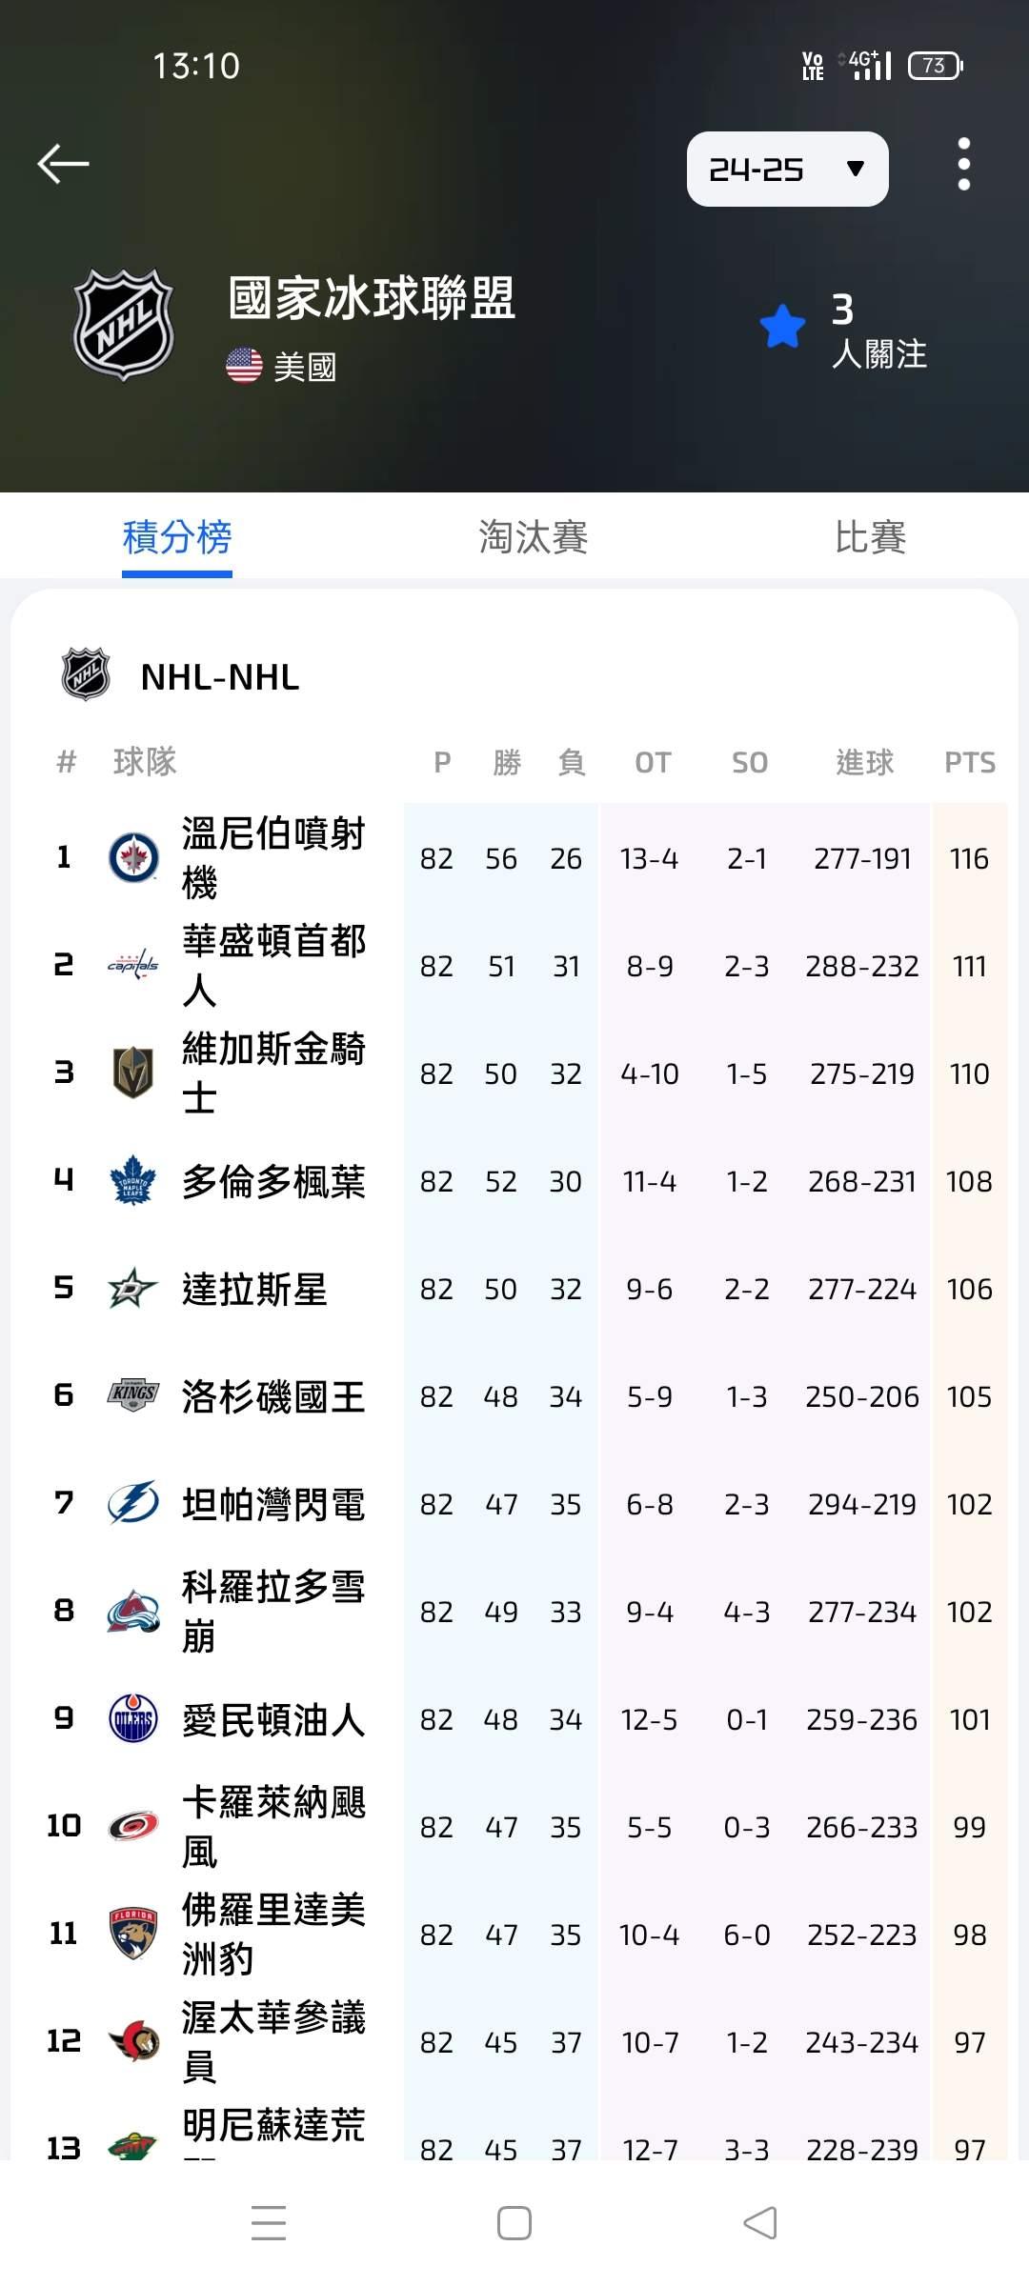This screenshot has height=2286, width=1029.
Task: Tap the Washington Capitals logo
Action: pyautogui.click(x=133, y=965)
